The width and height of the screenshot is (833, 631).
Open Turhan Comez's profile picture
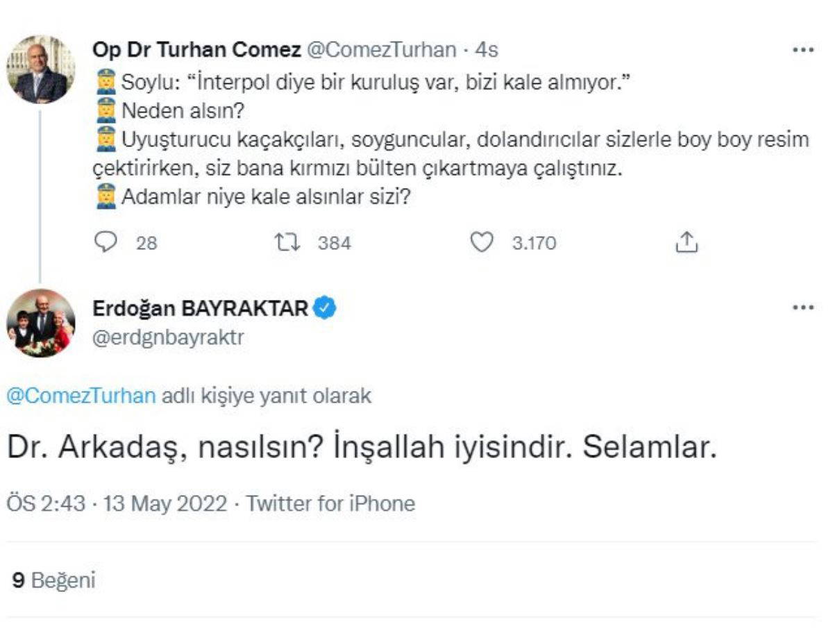click(41, 69)
